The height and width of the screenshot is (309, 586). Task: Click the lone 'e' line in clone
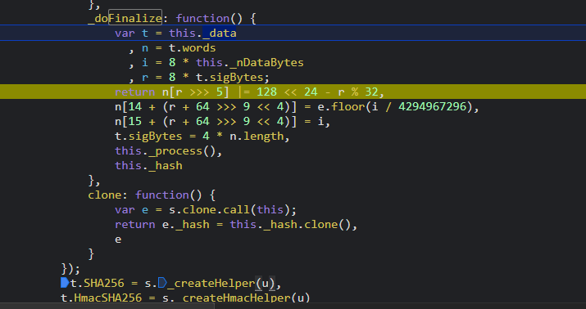tap(118, 239)
